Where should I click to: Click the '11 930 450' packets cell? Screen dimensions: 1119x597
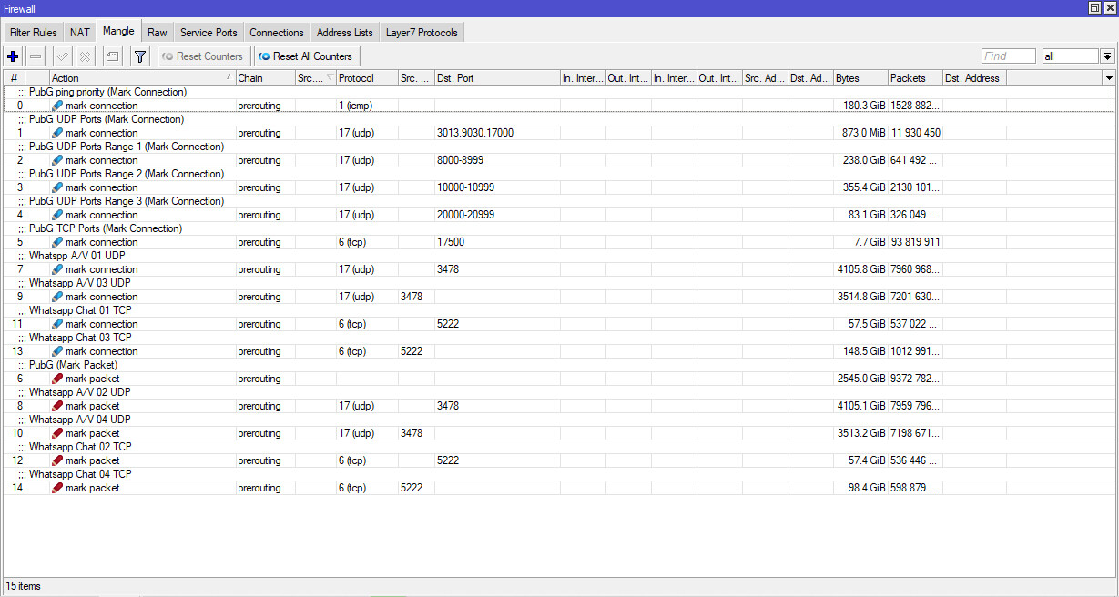coord(915,133)
